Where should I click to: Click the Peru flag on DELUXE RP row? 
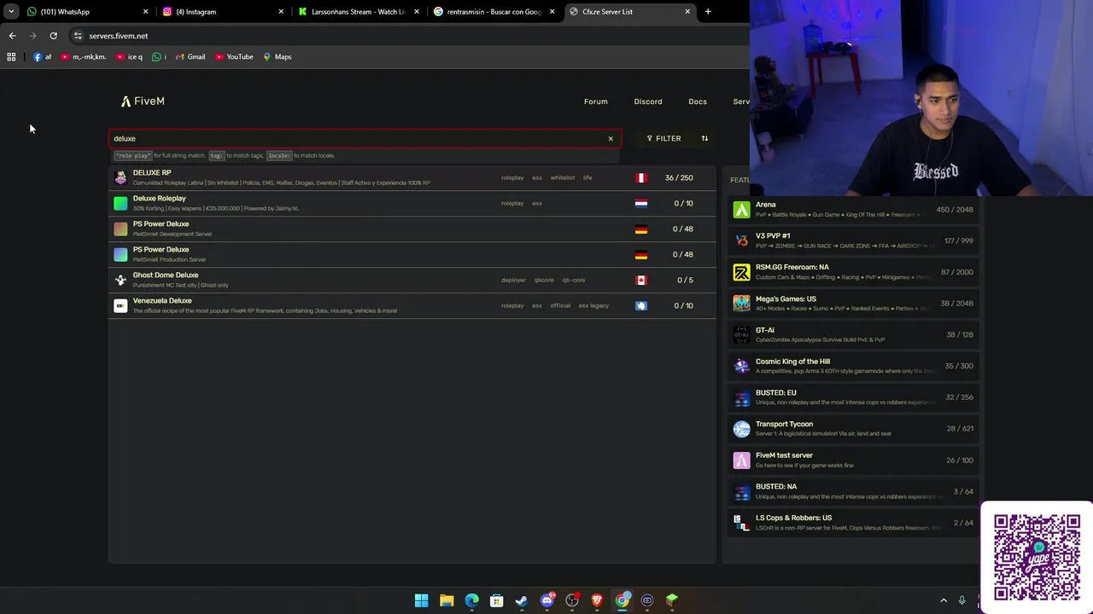pos(641,177)
